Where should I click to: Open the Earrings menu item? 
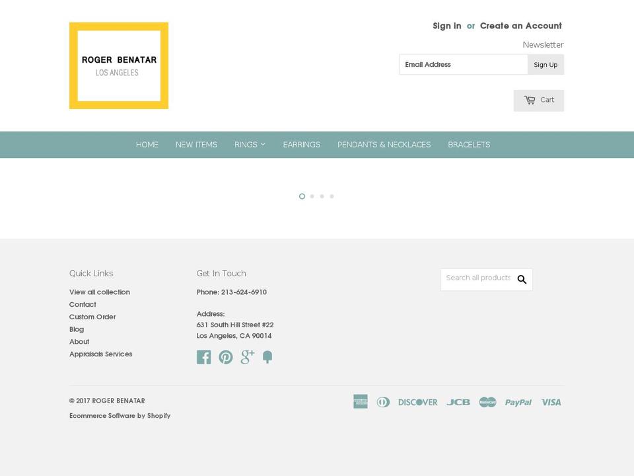point(302,145)
